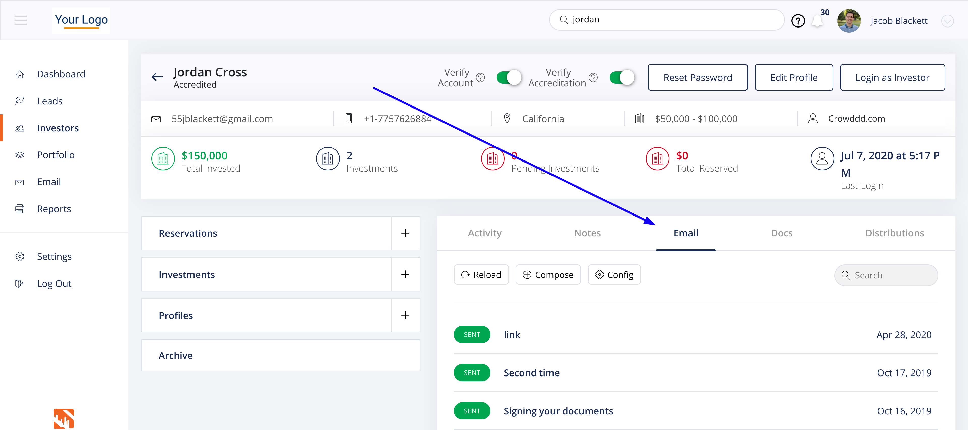
Task: Click the Reset Password button
Action: pos(698,78)
